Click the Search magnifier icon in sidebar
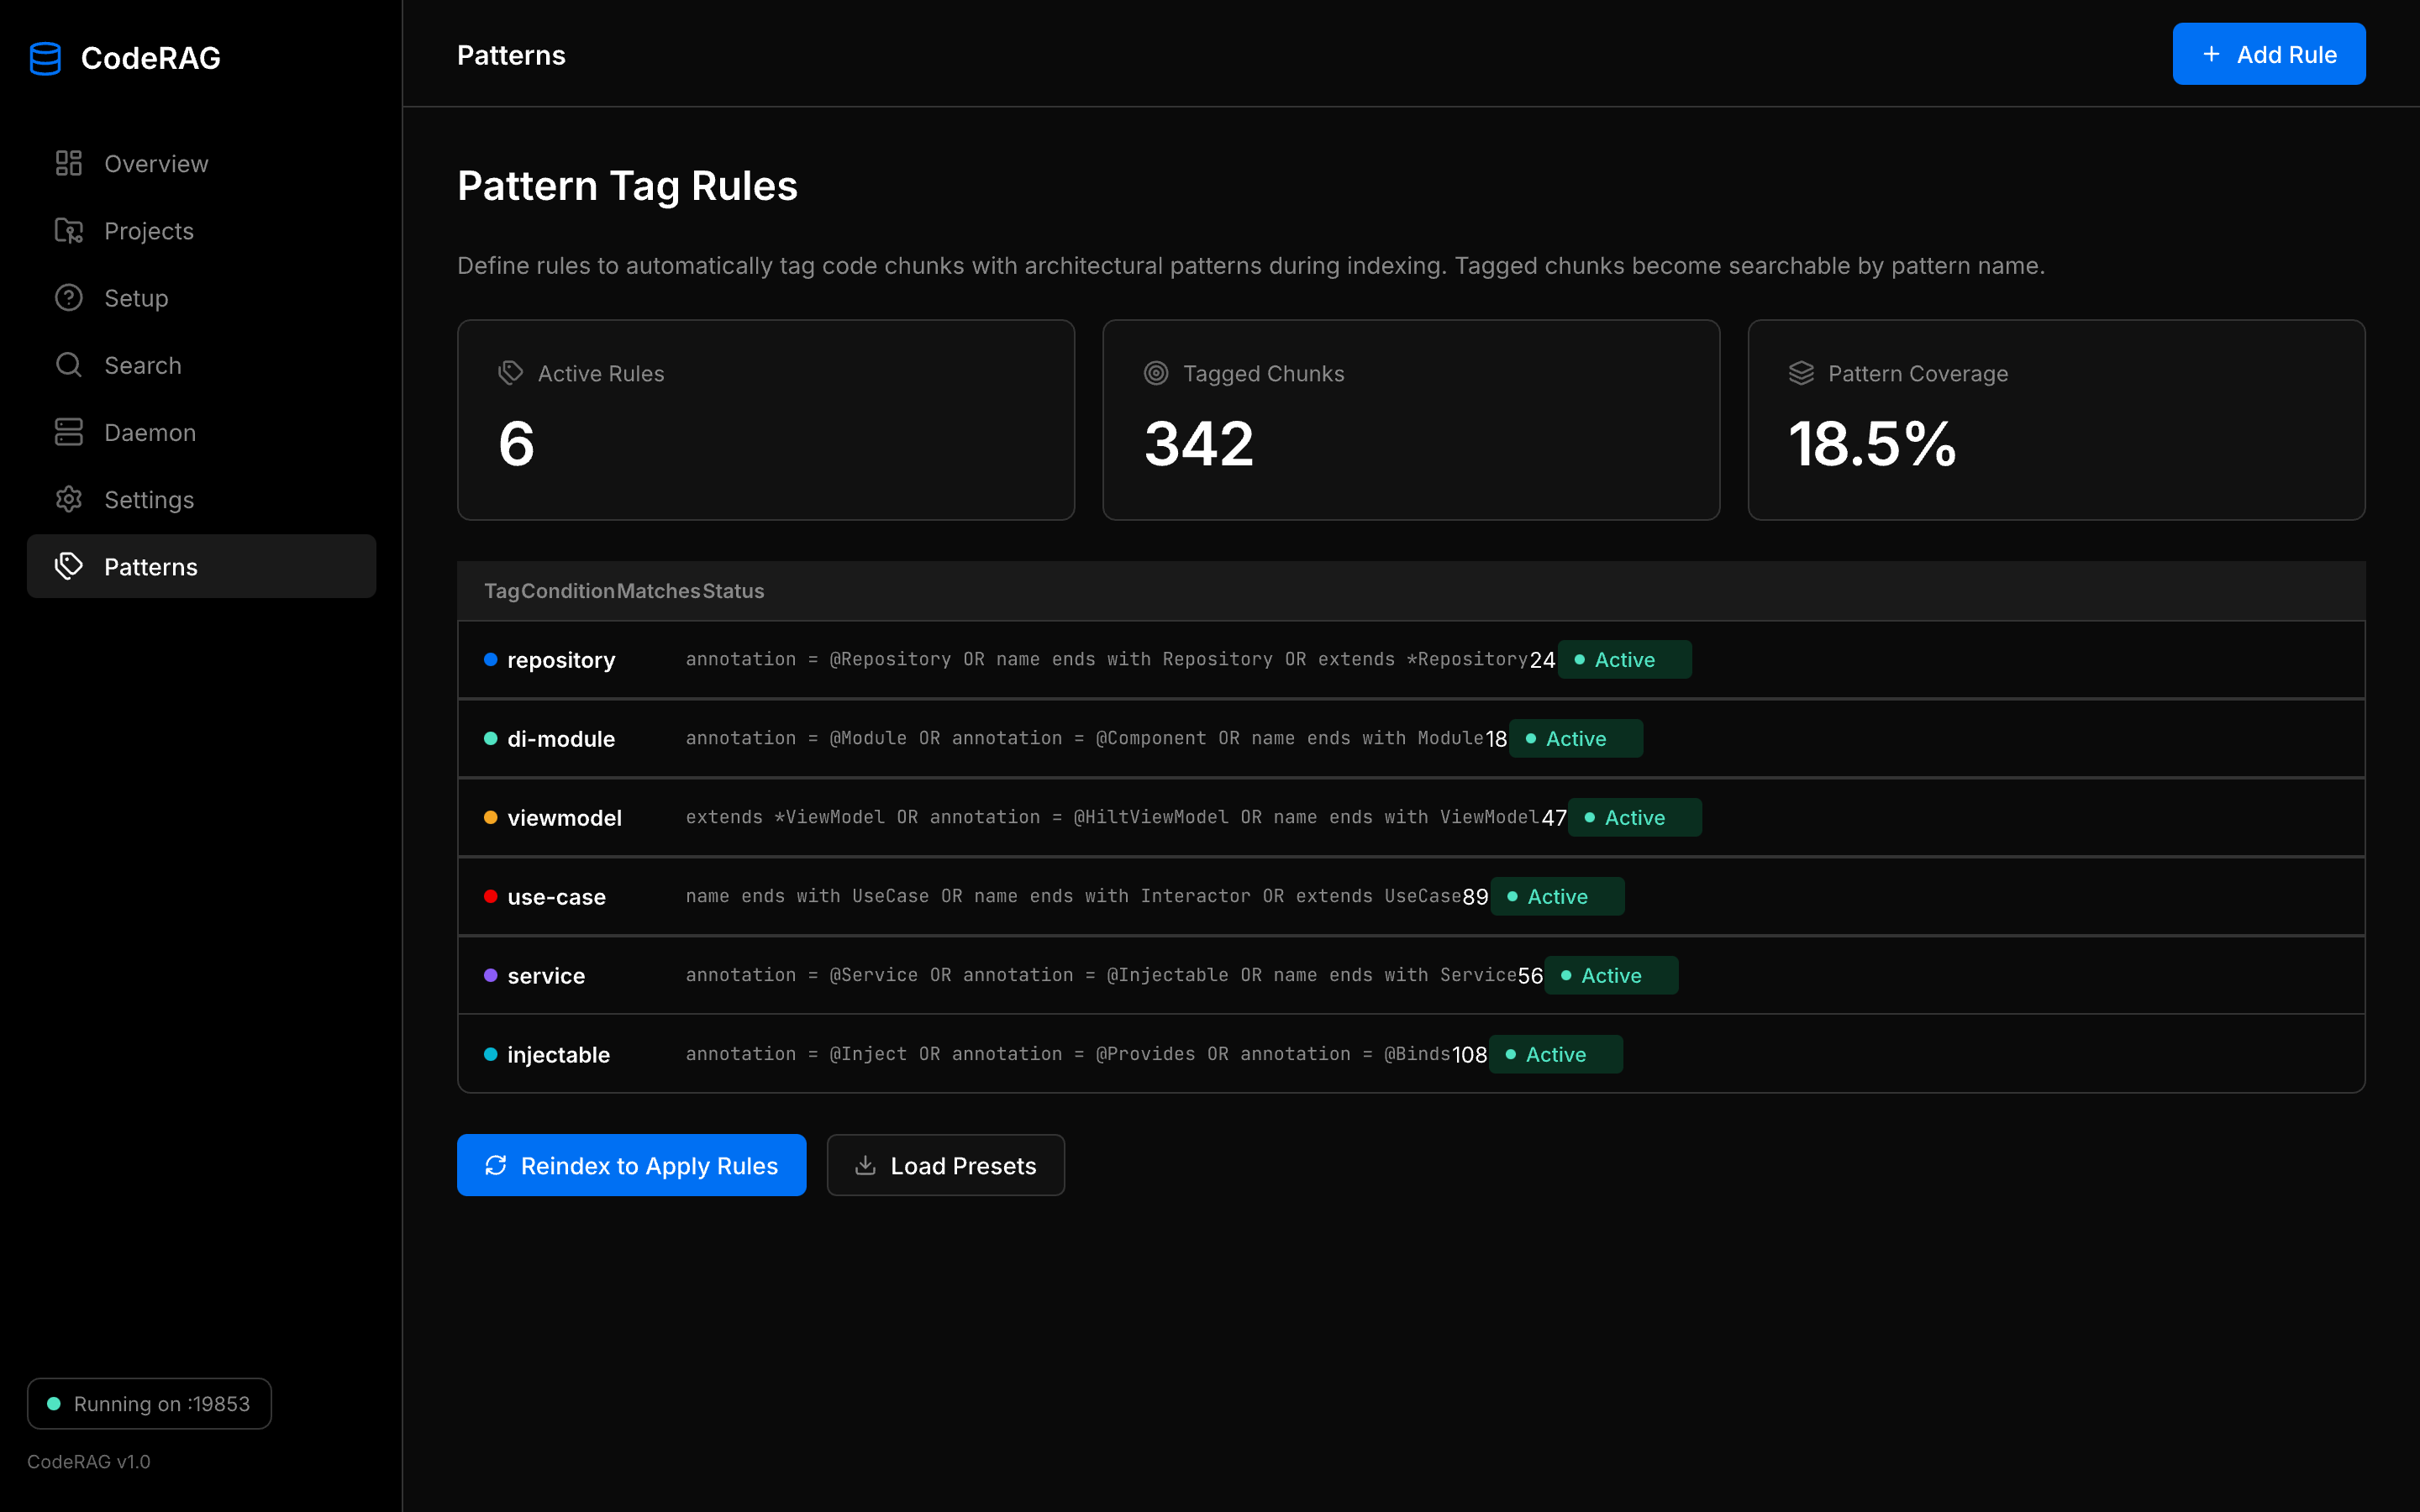This screenshot has height=1512, width=2420. click(68, 365)
